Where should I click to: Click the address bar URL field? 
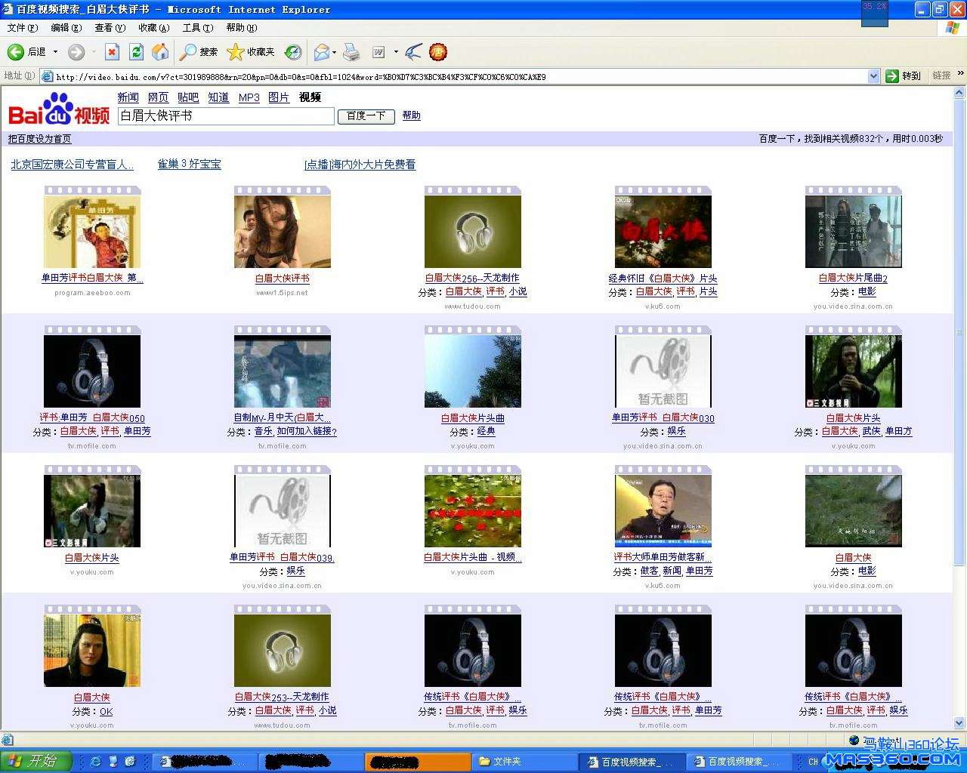pos(459,76)
